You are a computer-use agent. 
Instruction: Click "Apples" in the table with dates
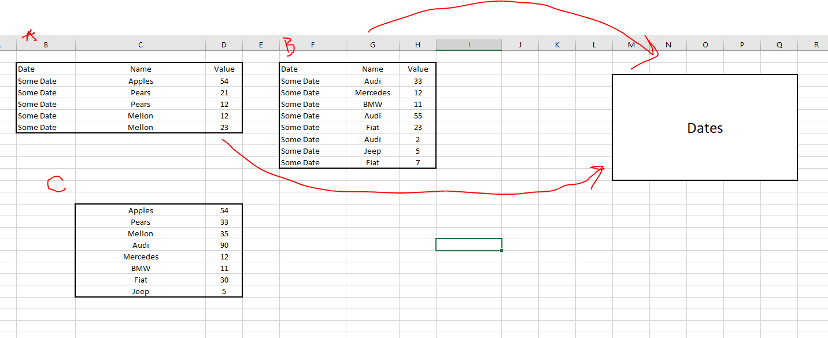[x=141, y=81]
